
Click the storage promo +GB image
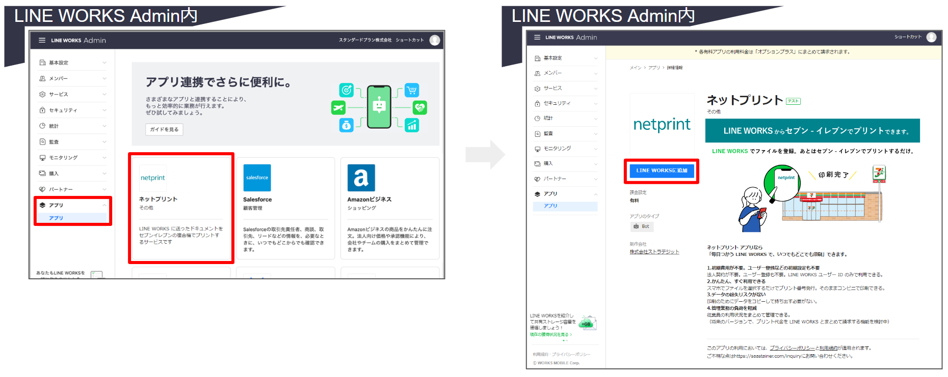click(588, 323)
